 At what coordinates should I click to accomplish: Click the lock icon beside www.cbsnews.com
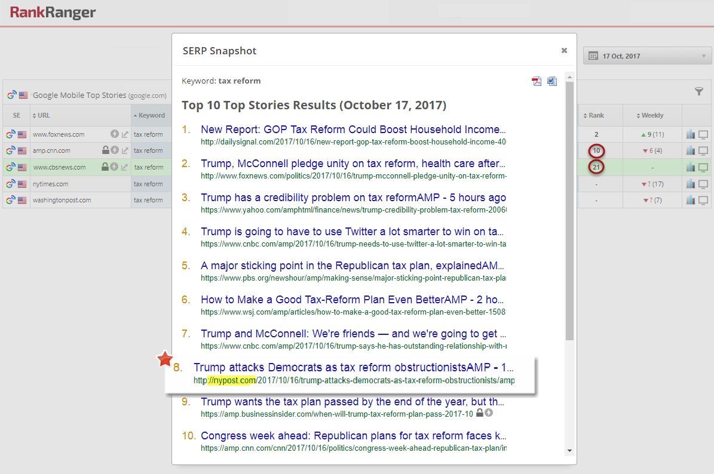pyautogui.click(x=105, y=167)
